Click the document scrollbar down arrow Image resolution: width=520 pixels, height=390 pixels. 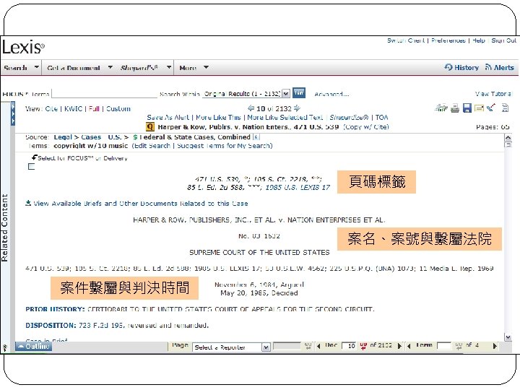pos(508,337)
